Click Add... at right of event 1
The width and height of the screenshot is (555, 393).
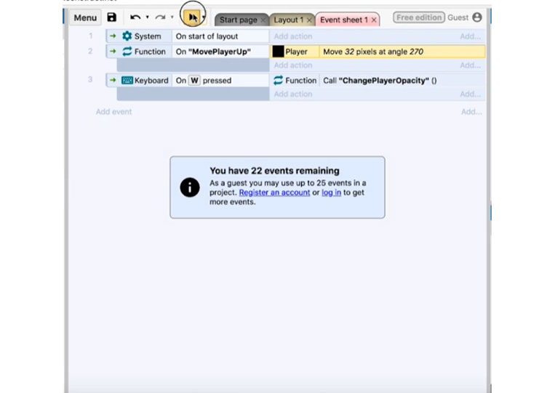click(471, 36)
